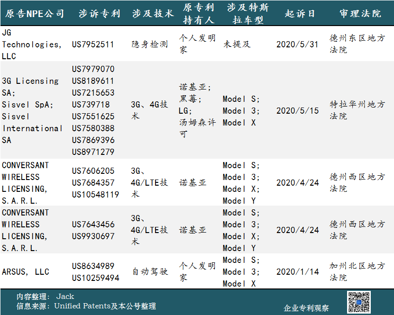
Task: Click JG Technologies, LLC cell
Action: point(32,45)
